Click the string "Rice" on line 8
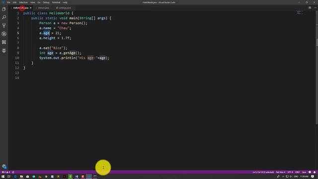The height and width of the screenshot is (179, 318). coord(58,48)
